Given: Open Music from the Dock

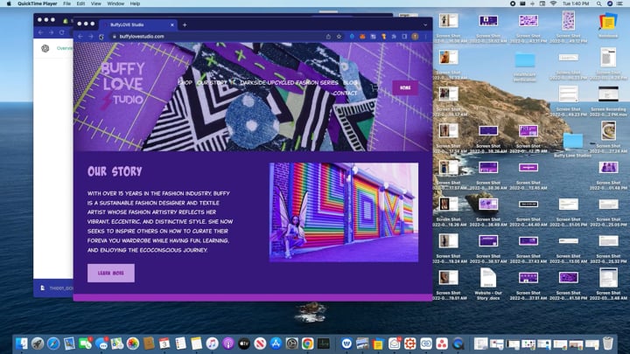Looking at the screenshot, I should [x=212, y=344].
